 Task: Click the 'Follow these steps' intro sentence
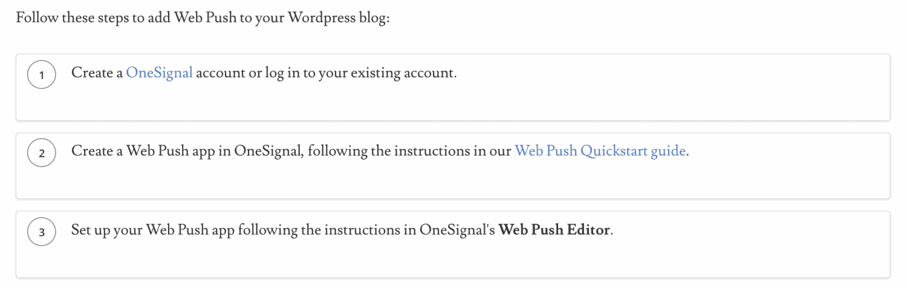coord(203,18)
